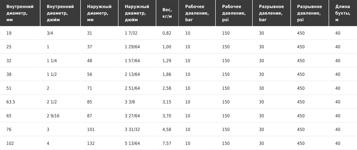Click the 'Разрывное давление, bar' header
The height and width of the screenshot is (150, 357).
pyautogui.click(x=271, y=13)
